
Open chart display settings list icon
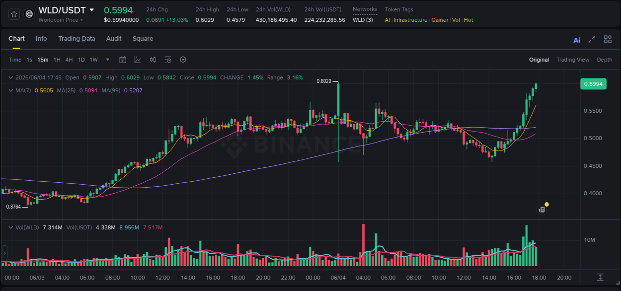[x=168, y=60]
